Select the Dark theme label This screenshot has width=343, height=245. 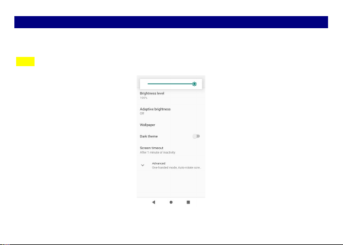(148, 136)
